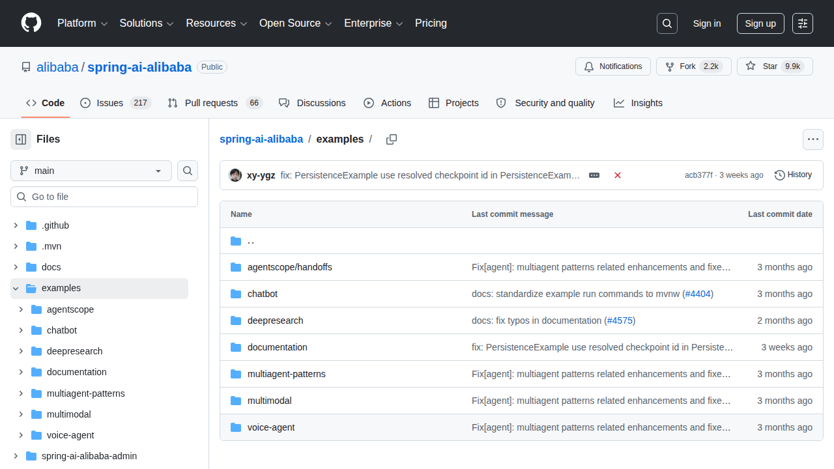Click the .github folder icon in sidebar
This screenshot has height=469, width=834.
[x=31, y=225]
